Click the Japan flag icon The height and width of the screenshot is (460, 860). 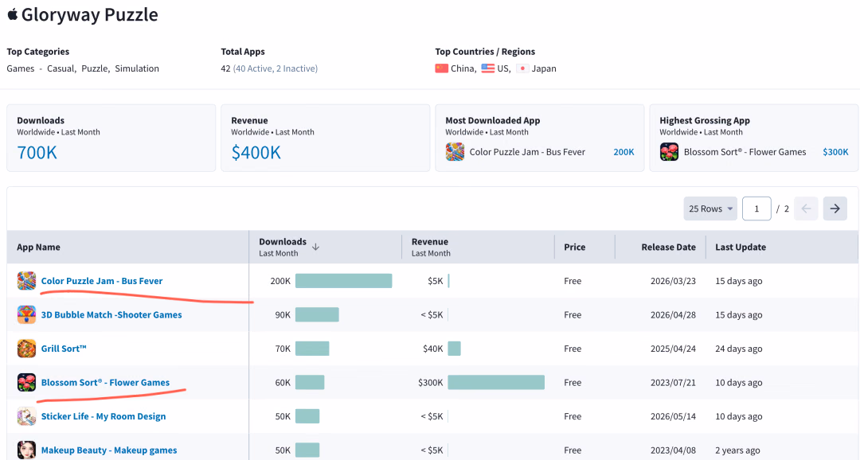tap(522, 68)
